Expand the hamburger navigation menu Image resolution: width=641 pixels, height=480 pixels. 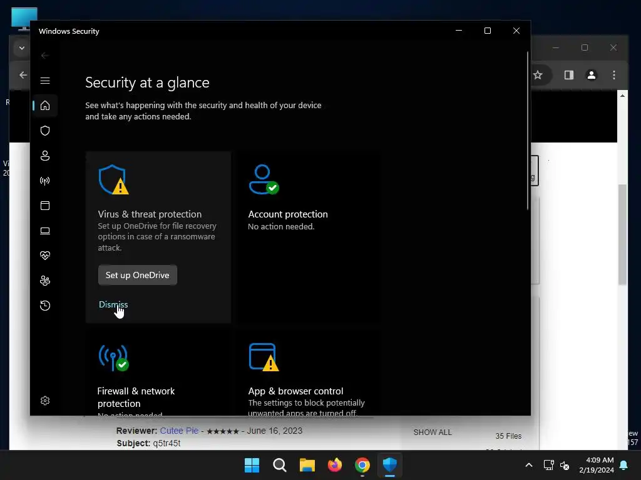tap(45, 81)
